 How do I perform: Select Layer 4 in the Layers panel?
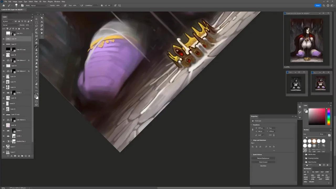[x=18, y=147]
